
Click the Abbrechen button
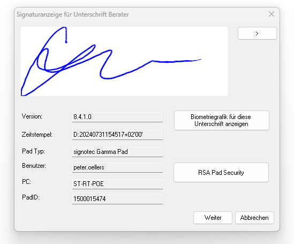254,218
